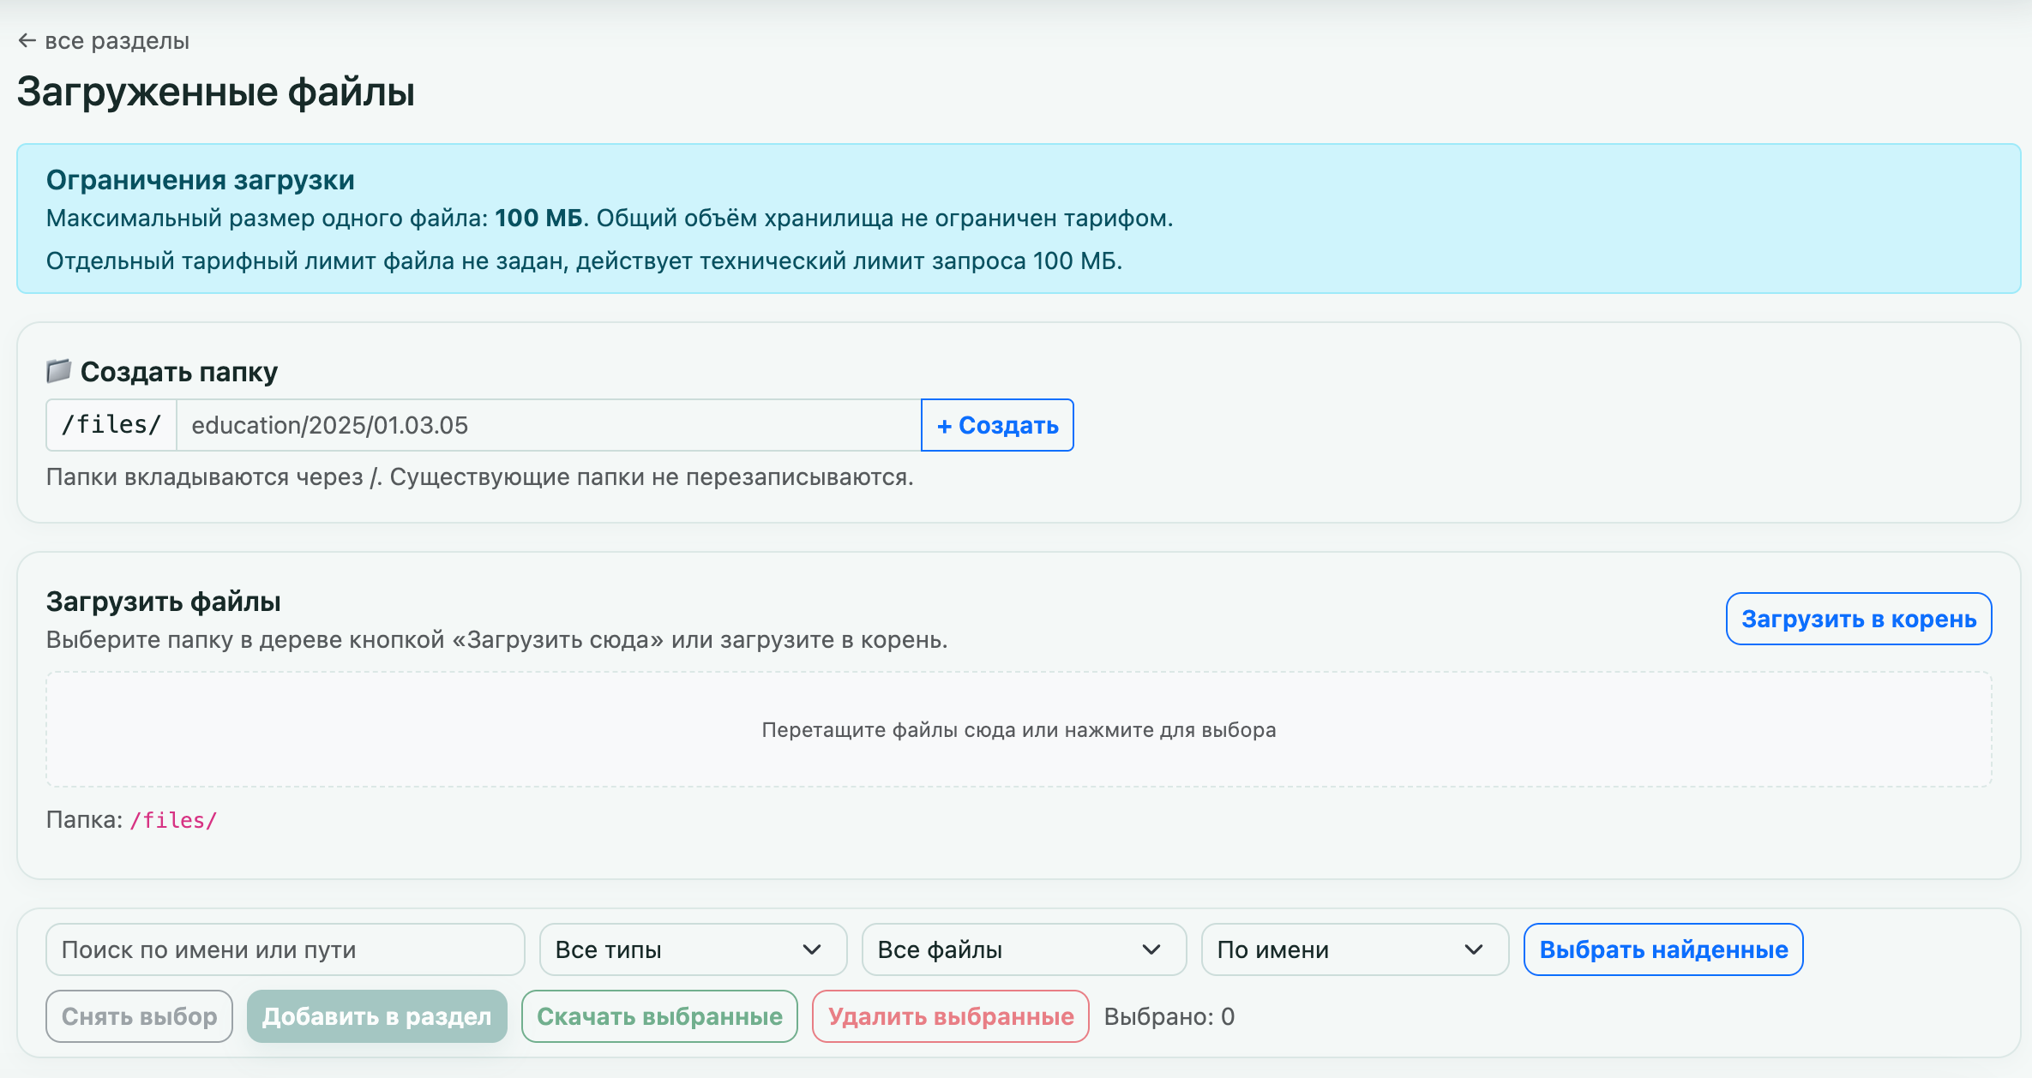Focus the folder path input field
Viewport: 2032px width, 1078px height.
point(549,425)
